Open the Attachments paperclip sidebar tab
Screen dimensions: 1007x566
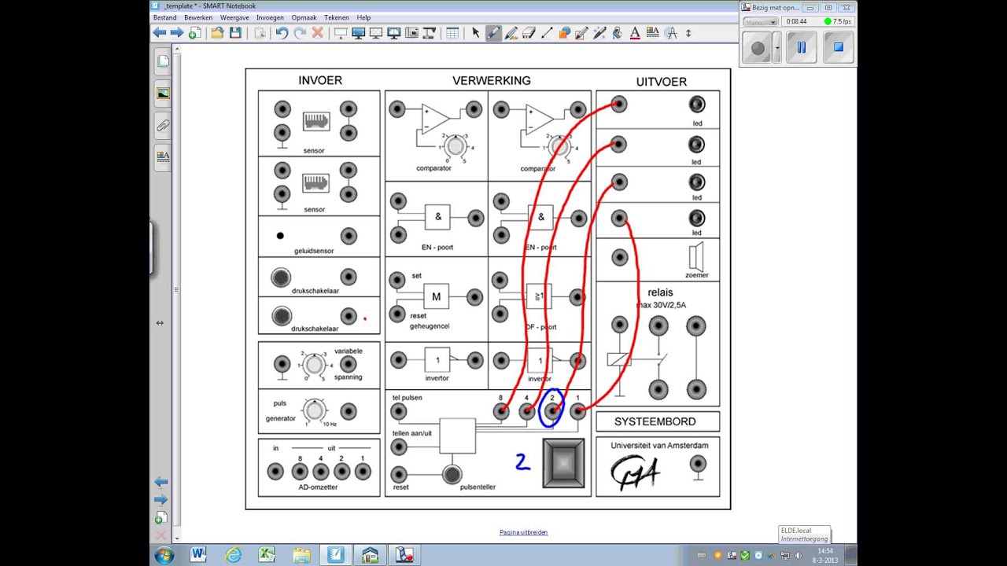click(x=163, y=125)
